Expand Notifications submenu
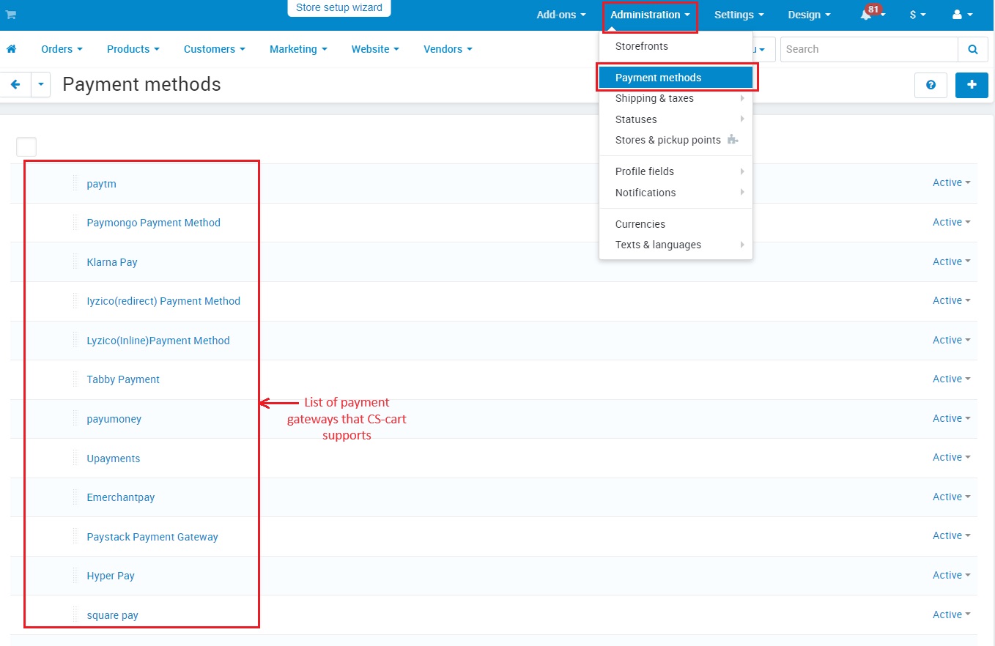The width and height of the screenshot is (995, 646). (x=676, y=193)
